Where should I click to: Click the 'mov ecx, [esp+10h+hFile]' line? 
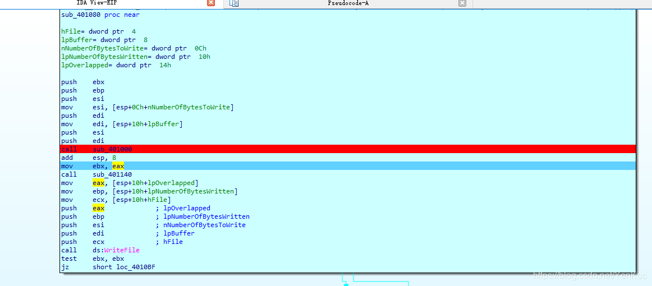(116, 200)
